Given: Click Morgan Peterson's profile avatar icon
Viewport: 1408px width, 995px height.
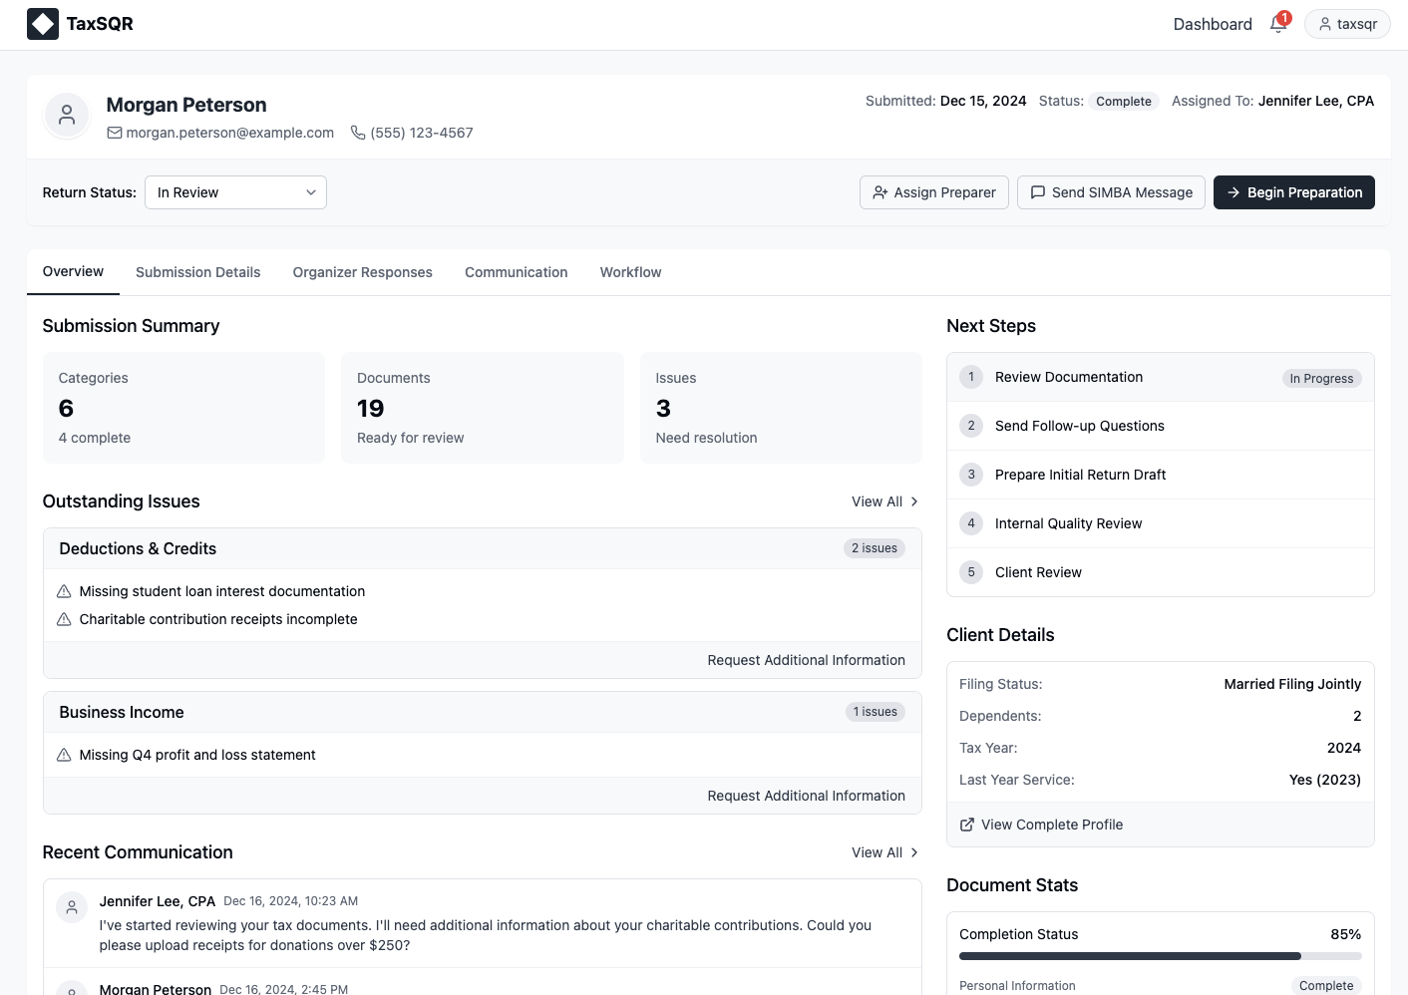Looking at the screenshot, I should pos(67,116).
